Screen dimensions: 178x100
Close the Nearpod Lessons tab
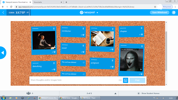tap(30, 2)
